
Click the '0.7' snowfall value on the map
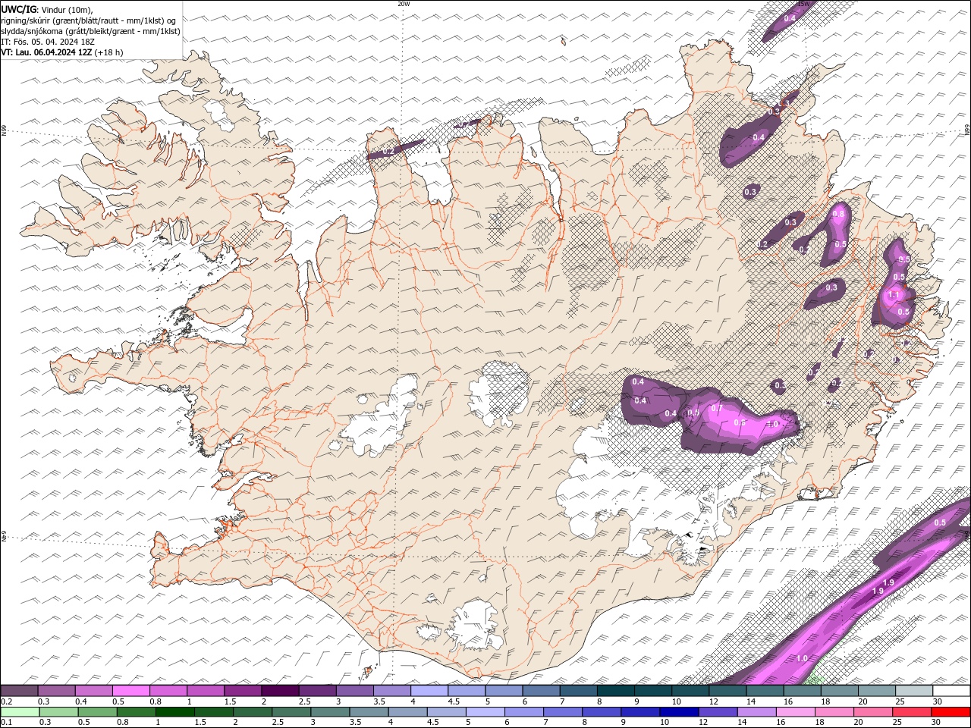coord(717,408)
